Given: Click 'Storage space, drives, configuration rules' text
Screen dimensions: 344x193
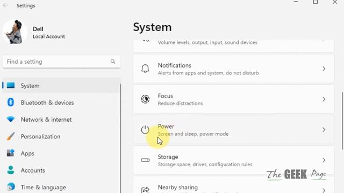Looking at the screenshot, I should 205,165.
